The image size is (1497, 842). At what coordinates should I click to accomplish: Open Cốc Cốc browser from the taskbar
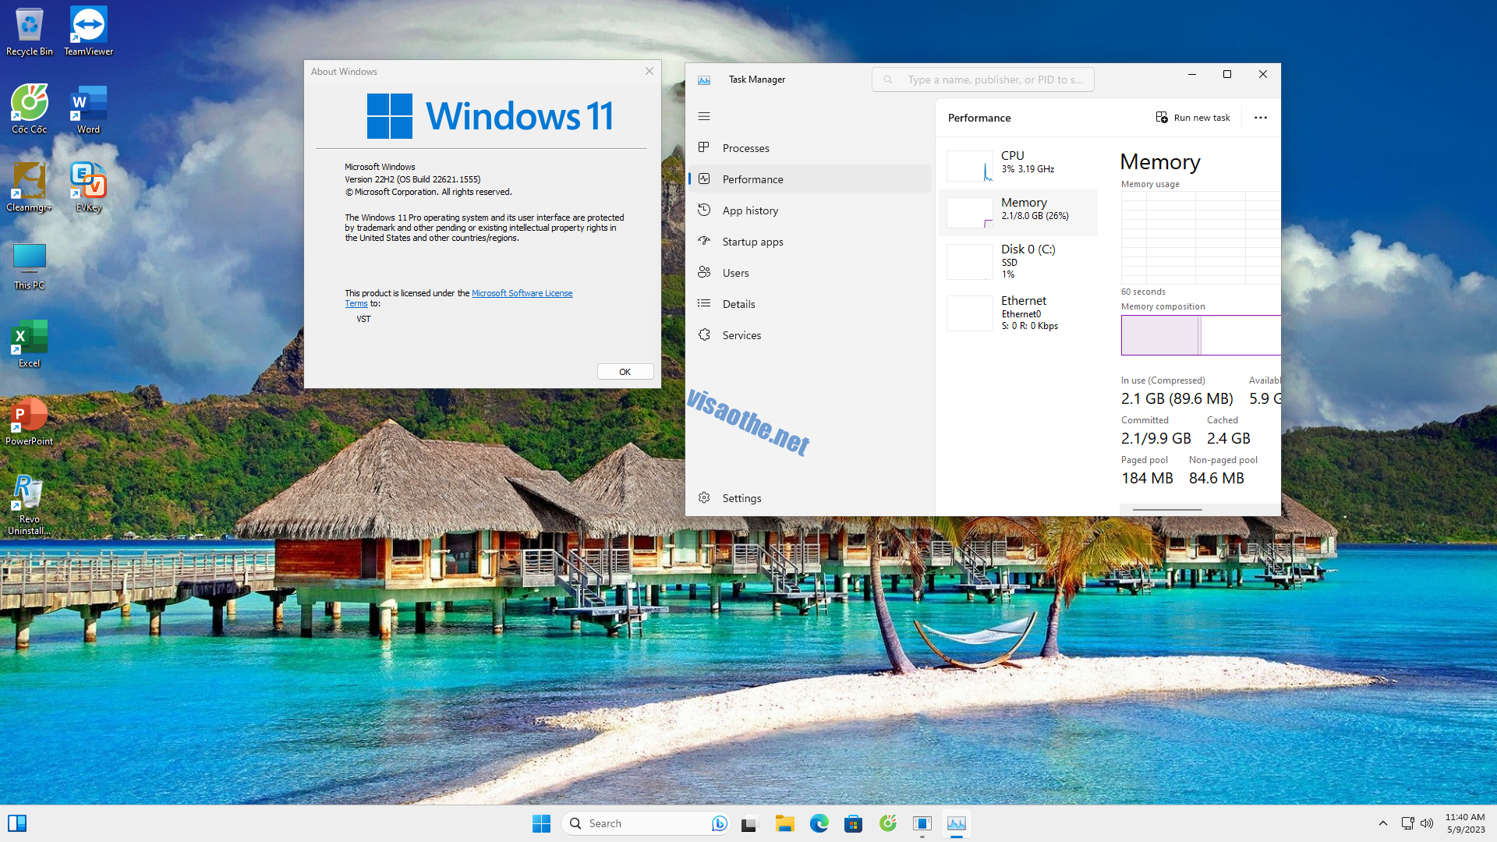[887, 823]
